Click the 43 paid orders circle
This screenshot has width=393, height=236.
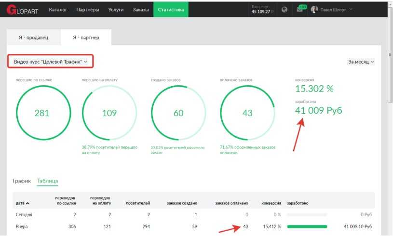tap(247, 113)
